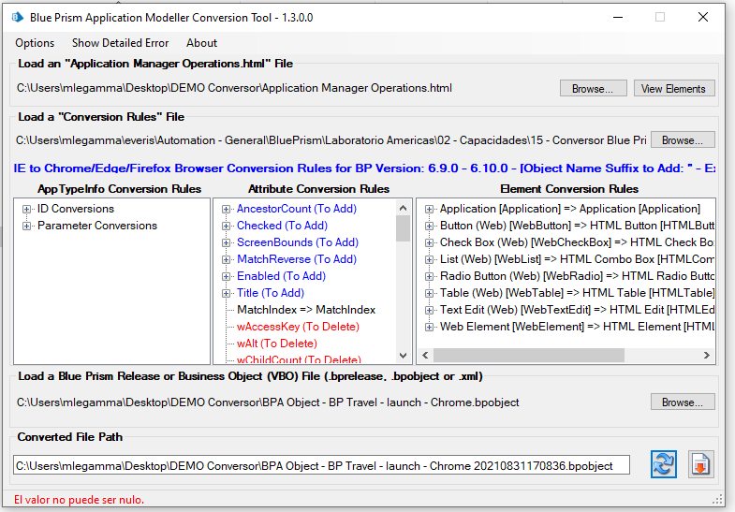Open the Options menu
This screenshot has width=735, height=512.
click(35, 43)
